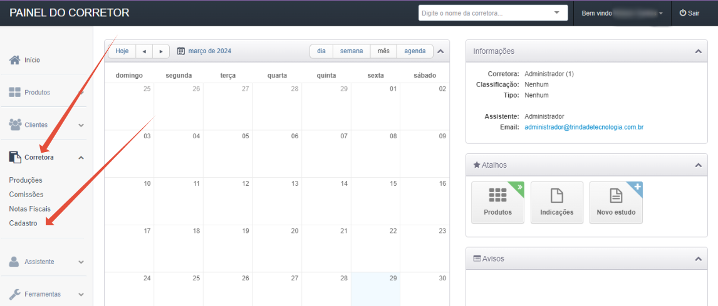The image size is (718, 306).
Task: Click the Ferramentas wrench icon
Action: (14, 294)
